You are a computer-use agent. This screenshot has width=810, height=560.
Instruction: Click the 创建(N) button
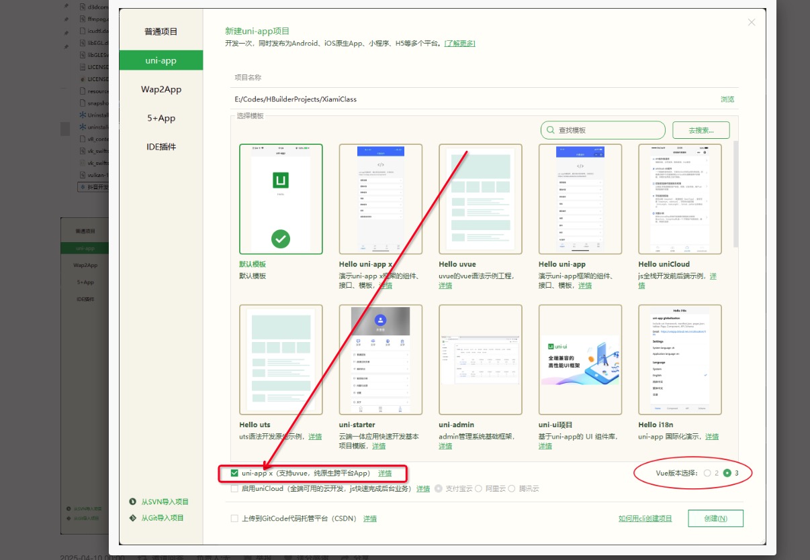point(716,518)
